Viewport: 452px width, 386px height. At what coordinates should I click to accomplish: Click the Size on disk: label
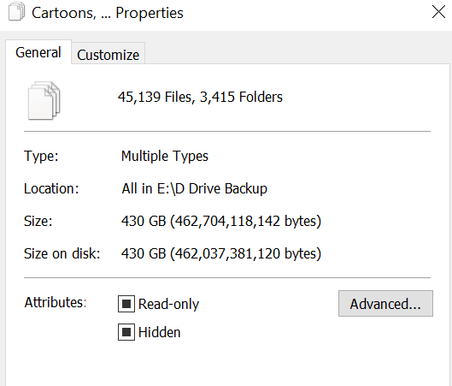coord(62,254)
